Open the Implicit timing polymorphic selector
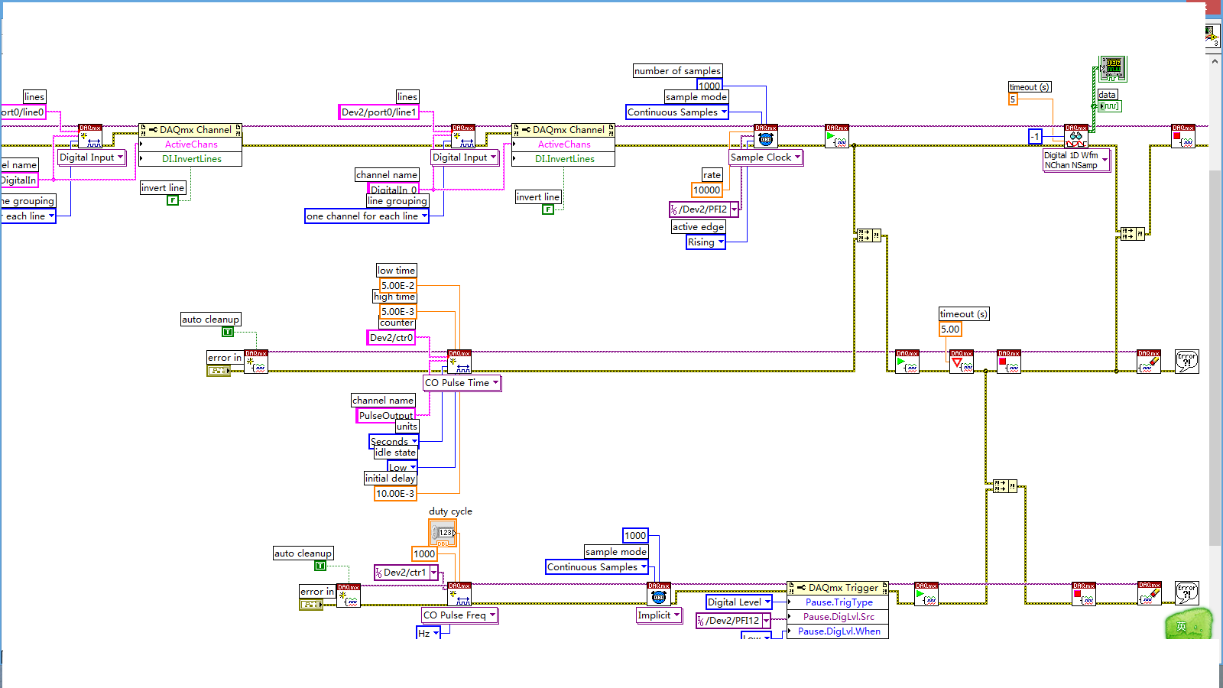 coord(659,615)
